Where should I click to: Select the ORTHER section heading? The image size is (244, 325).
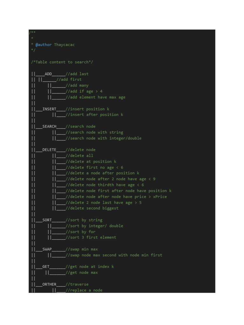(49, 284)
